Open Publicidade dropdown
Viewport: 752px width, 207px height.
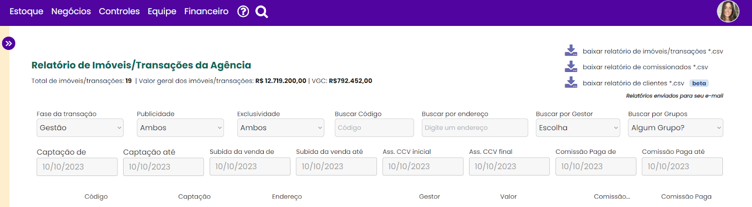click(180, 127)
